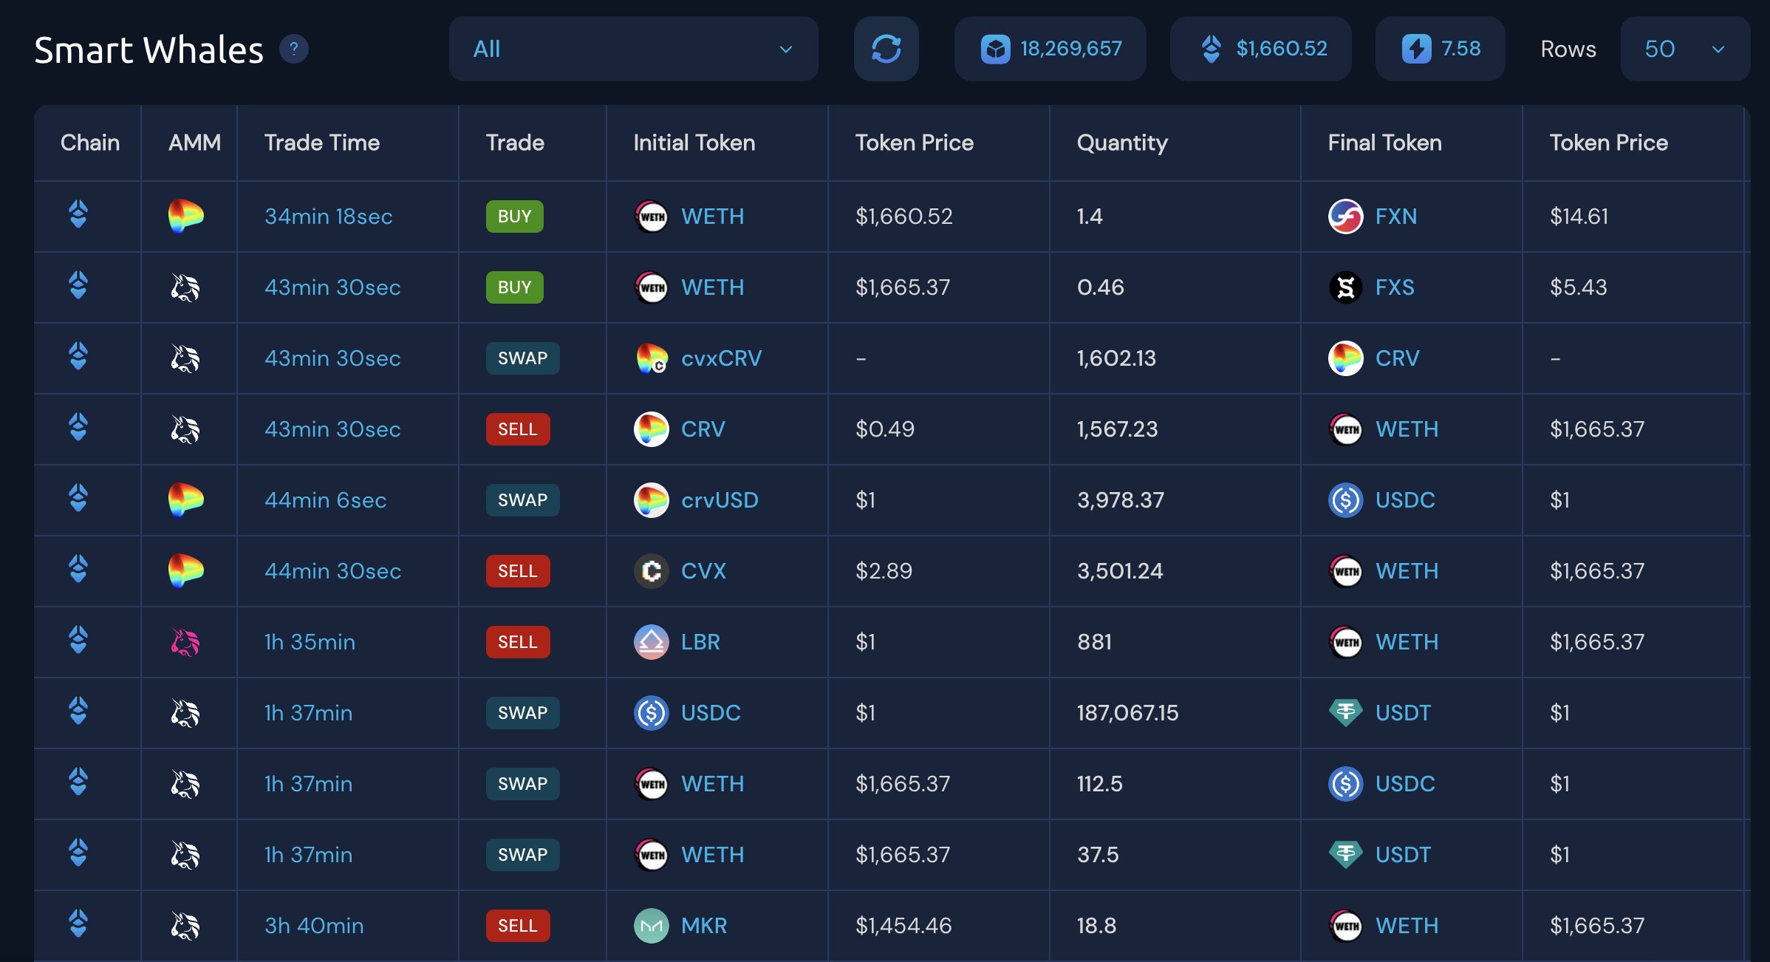Open the 1h 35min trade time link
The width and height of the screenshot is (1770, 962).
pos(310,642)
